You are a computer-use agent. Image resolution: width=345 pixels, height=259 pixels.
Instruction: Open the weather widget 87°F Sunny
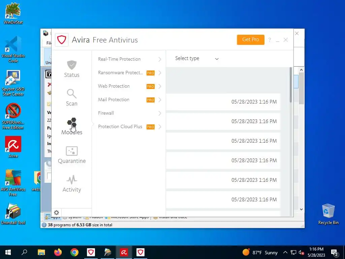click(260, 252)
